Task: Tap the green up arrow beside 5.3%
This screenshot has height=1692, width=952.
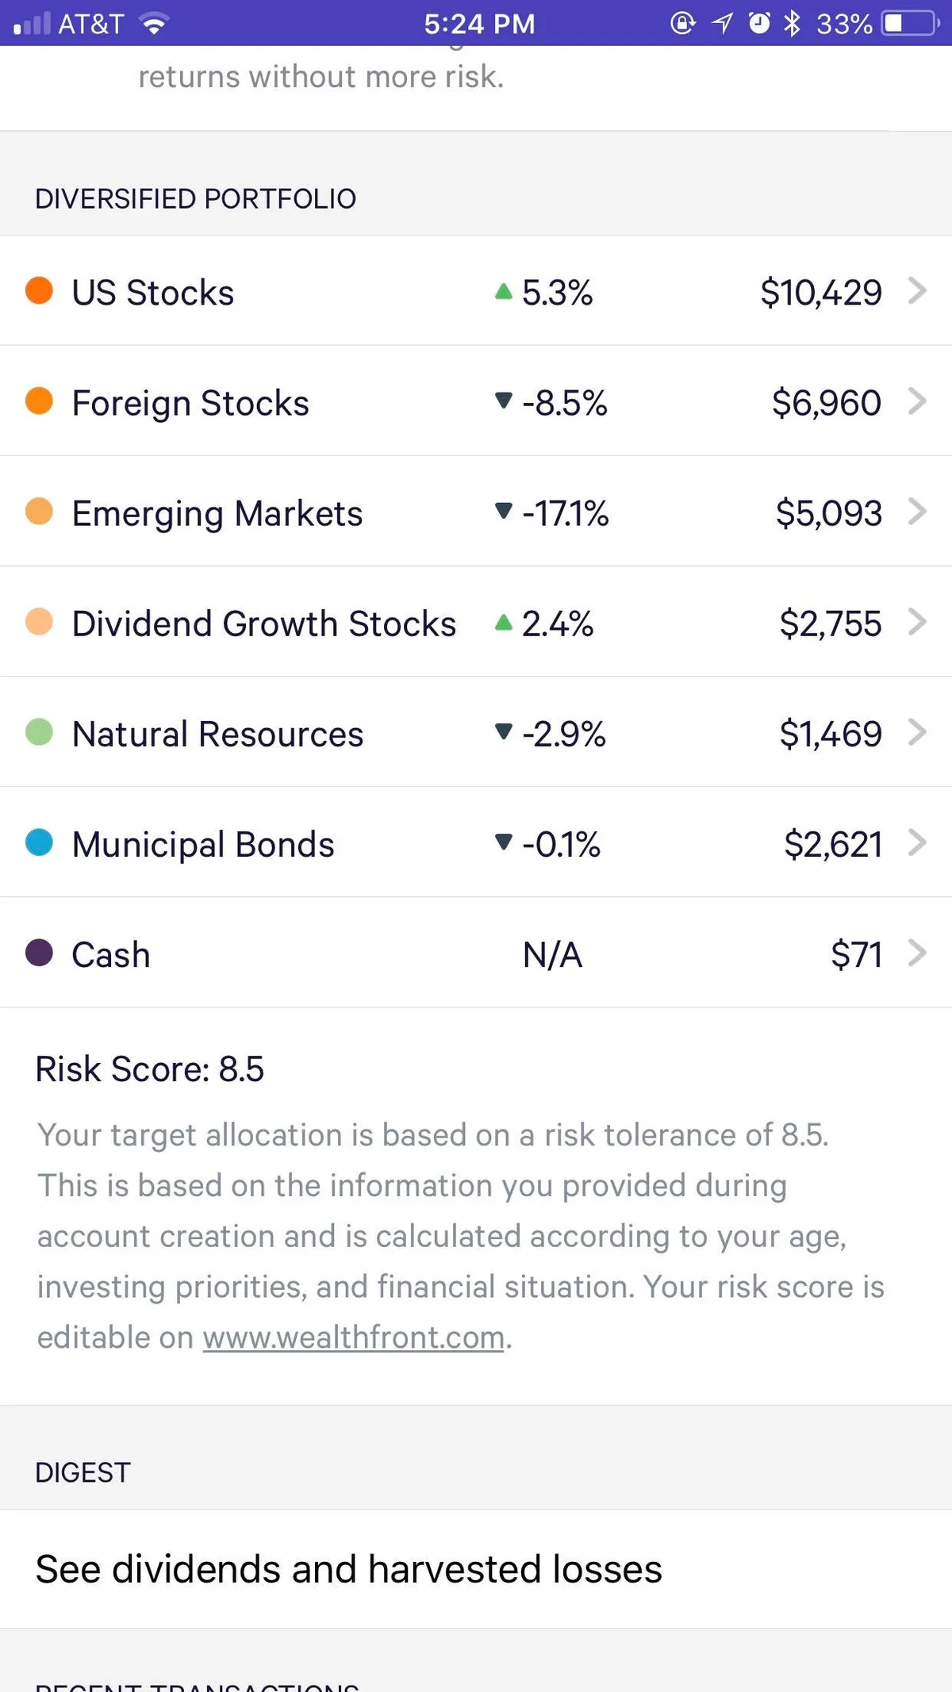Action: click(x=503, y=291)
